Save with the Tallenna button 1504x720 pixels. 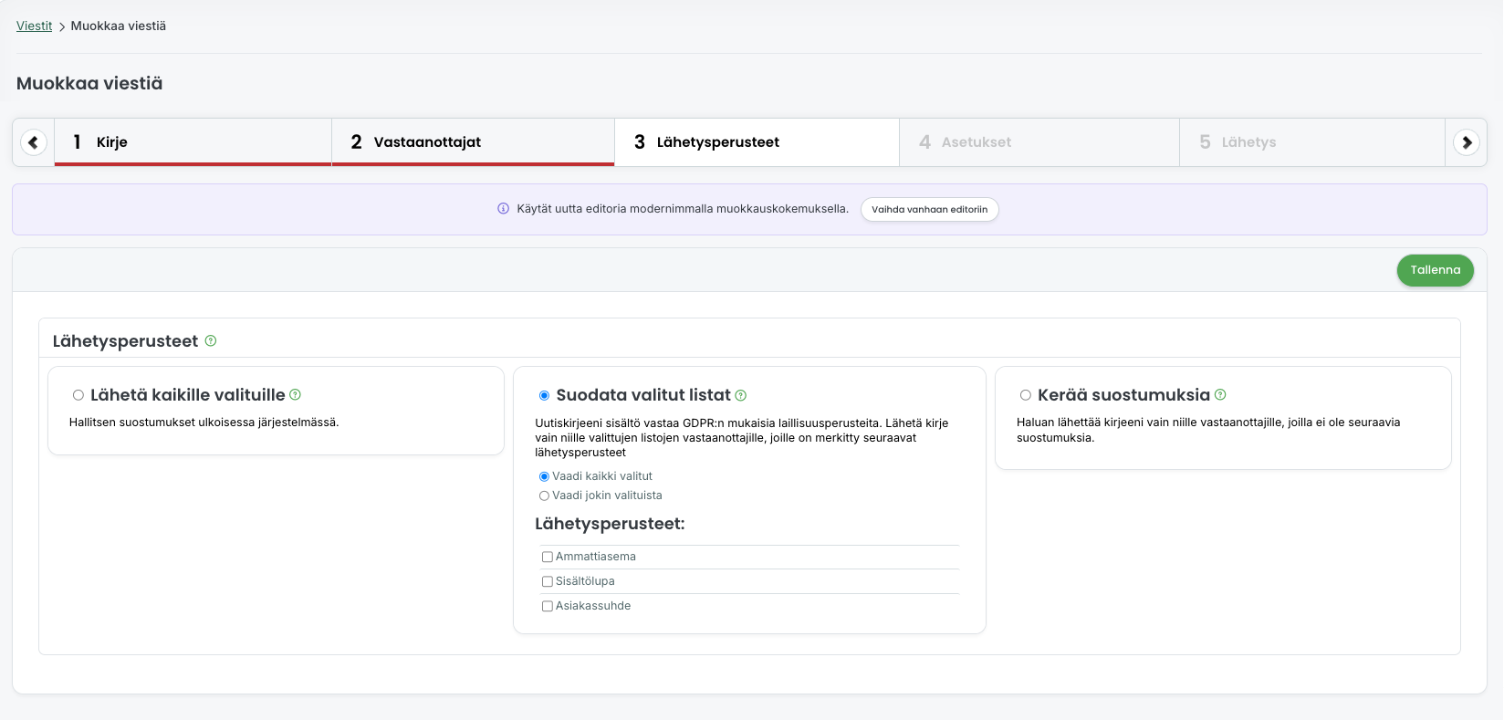click(x=1436, y=270)
